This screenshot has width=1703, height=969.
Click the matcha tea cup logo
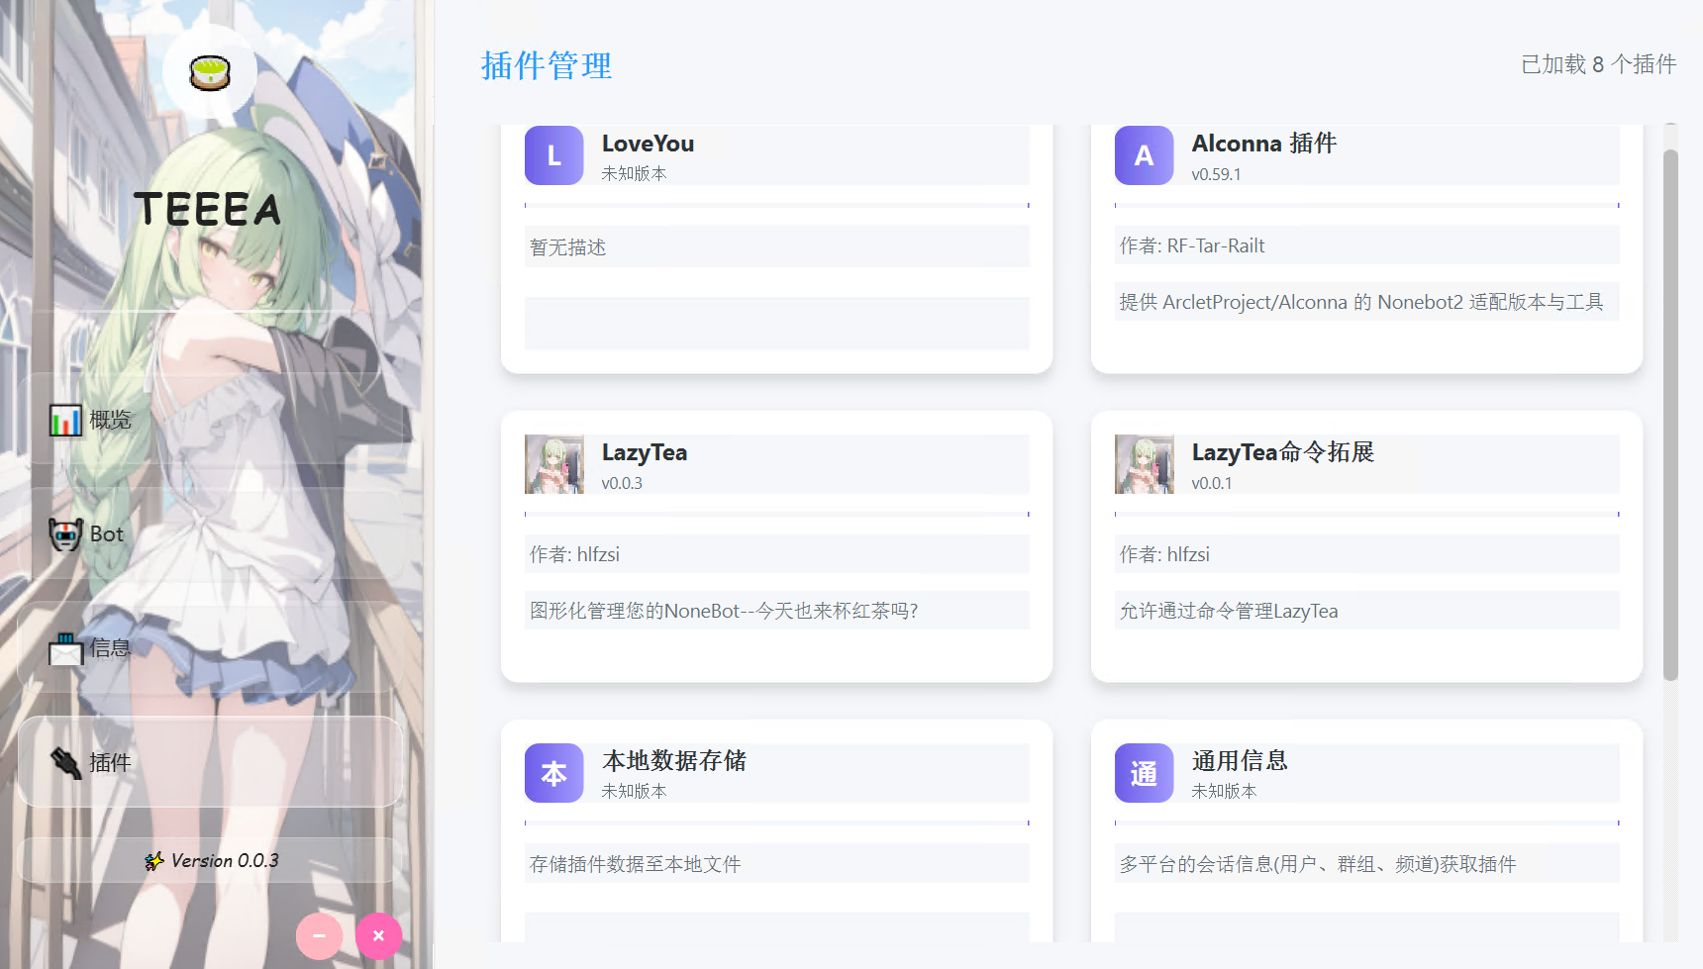210,72
